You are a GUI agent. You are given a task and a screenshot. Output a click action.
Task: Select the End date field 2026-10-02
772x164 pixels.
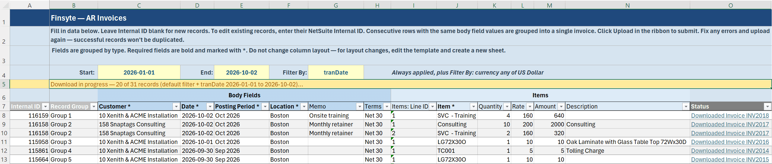(242, 72)
